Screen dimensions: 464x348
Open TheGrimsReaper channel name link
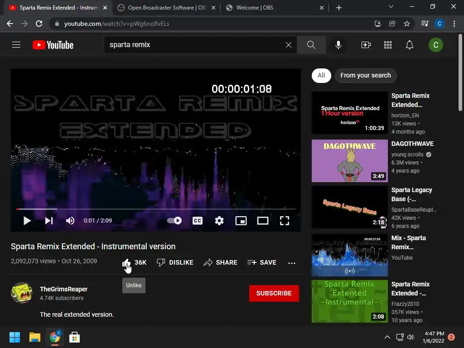(x=63, y=289)
